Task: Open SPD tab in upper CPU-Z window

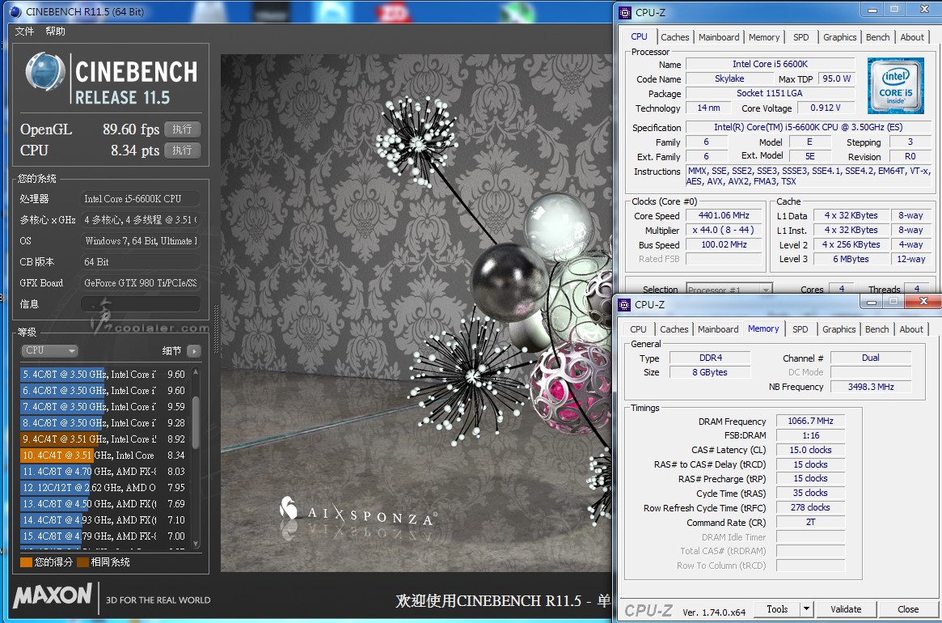Action: pos(800,37)
